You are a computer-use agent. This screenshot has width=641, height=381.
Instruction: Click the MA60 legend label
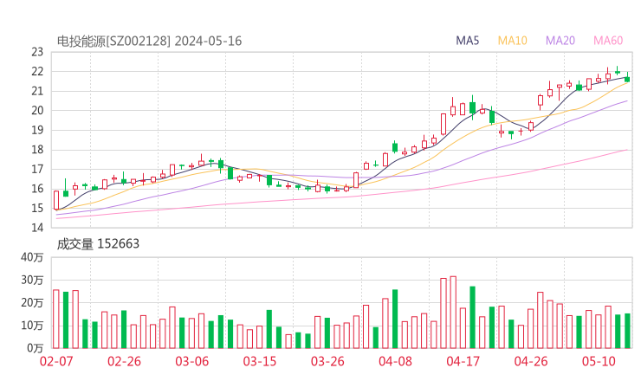pyautogui.click(x=608, y=41)
